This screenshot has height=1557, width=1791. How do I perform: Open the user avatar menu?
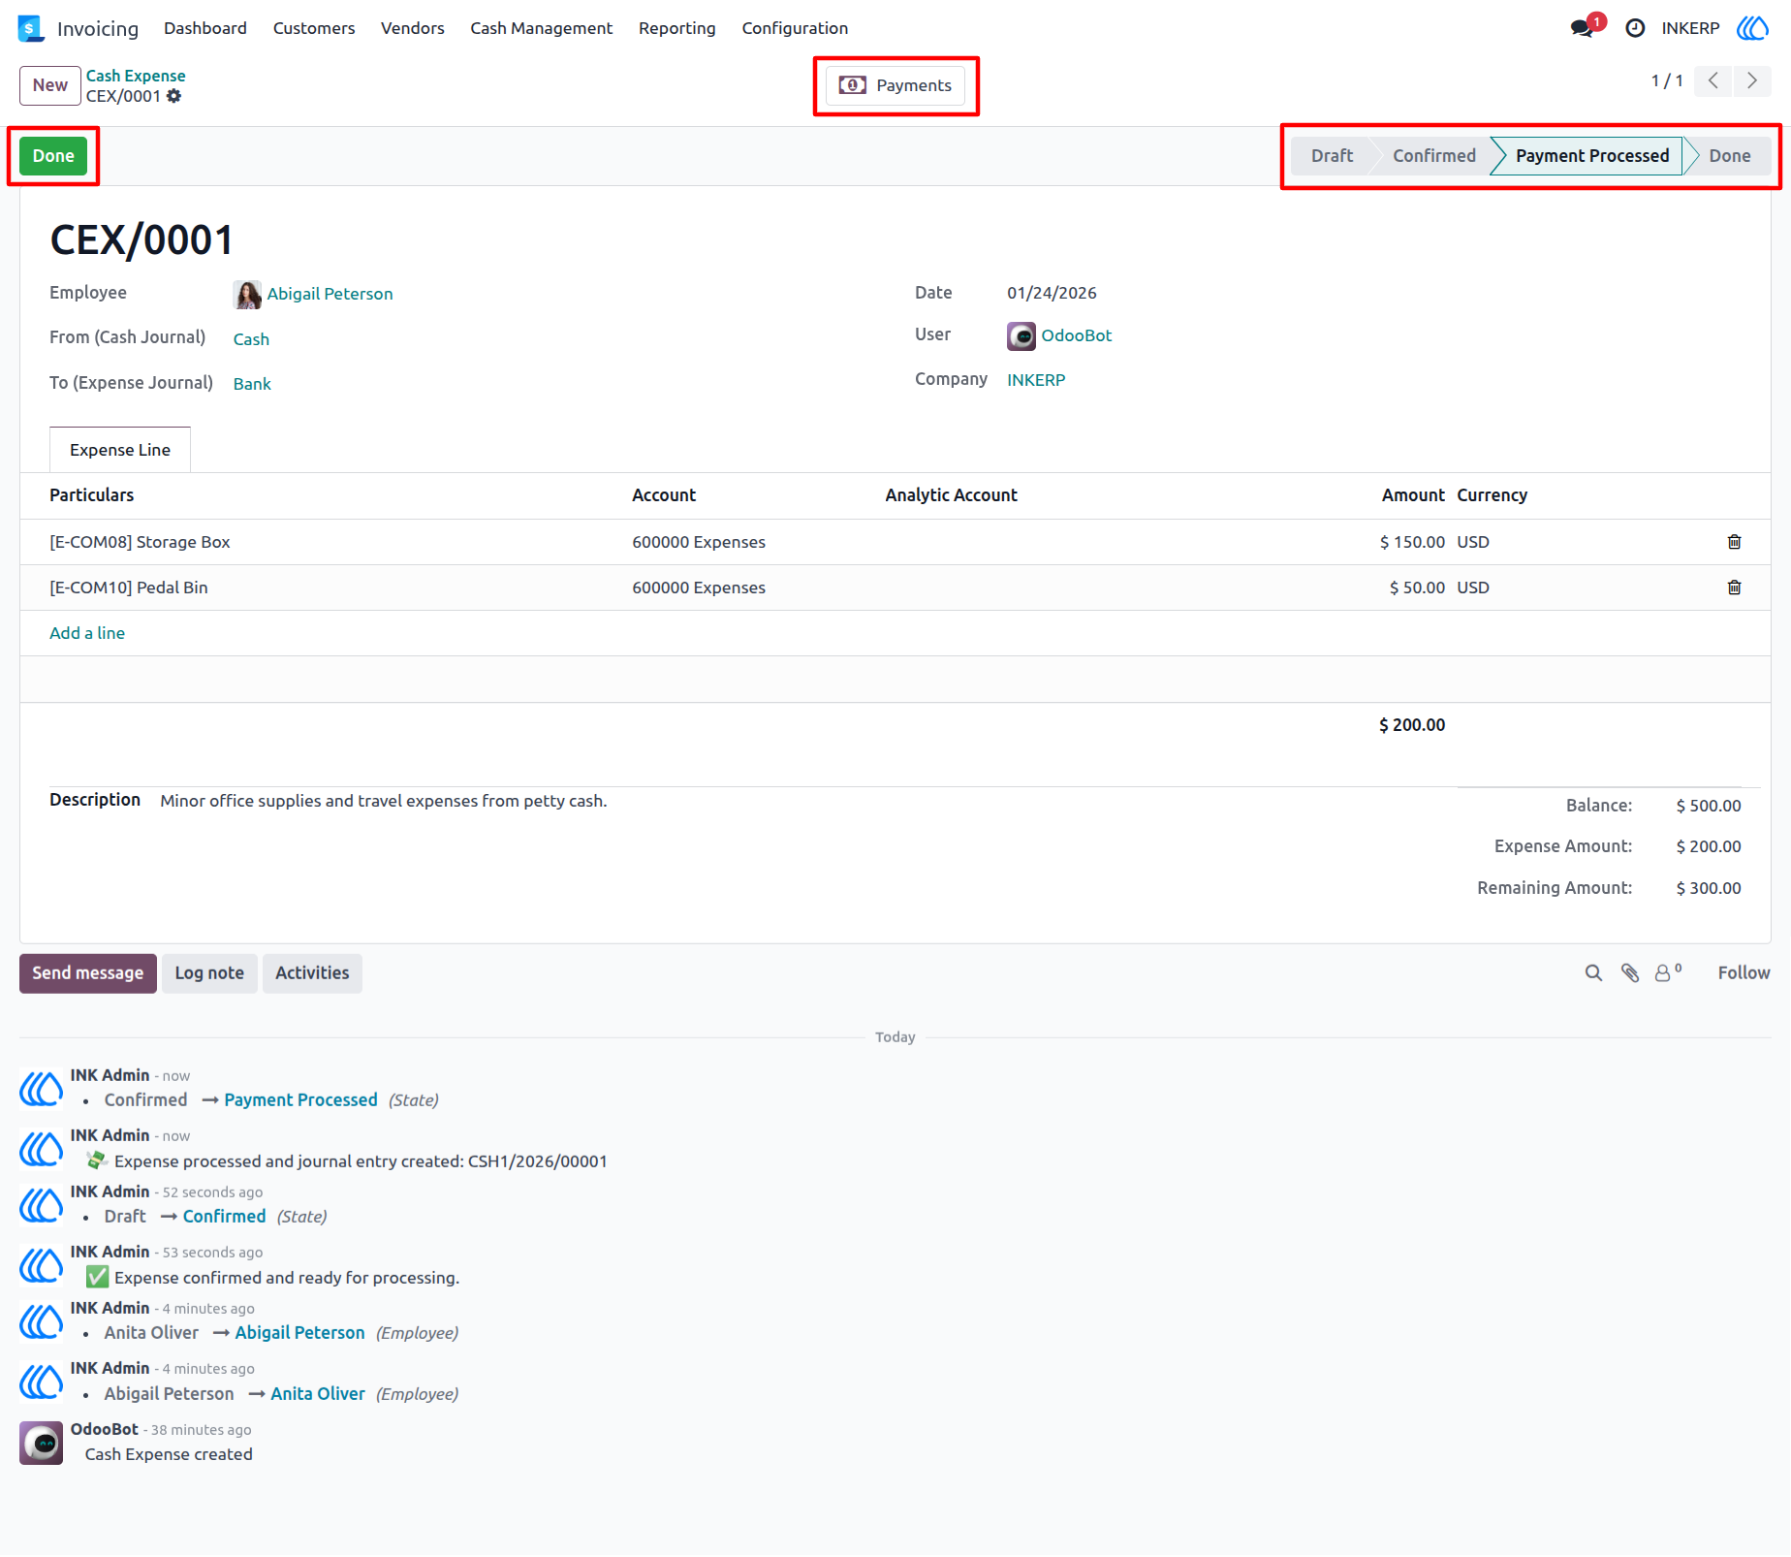(1752, 28)
